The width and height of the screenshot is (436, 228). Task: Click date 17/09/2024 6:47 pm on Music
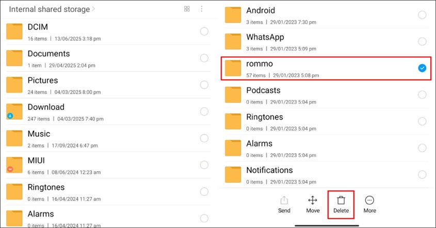pyautogui.click(x=75, y=145)
